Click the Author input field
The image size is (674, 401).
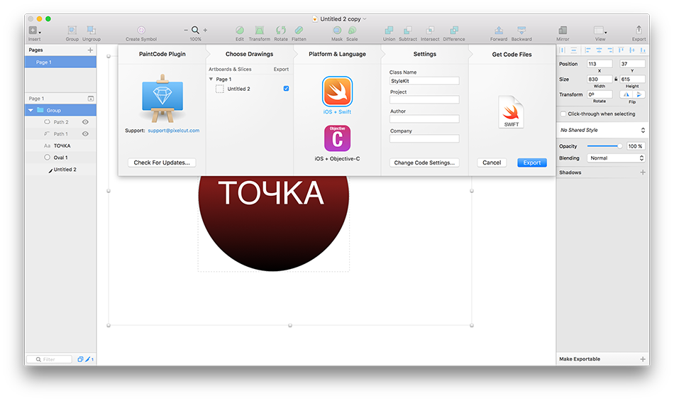click(424, 119)
